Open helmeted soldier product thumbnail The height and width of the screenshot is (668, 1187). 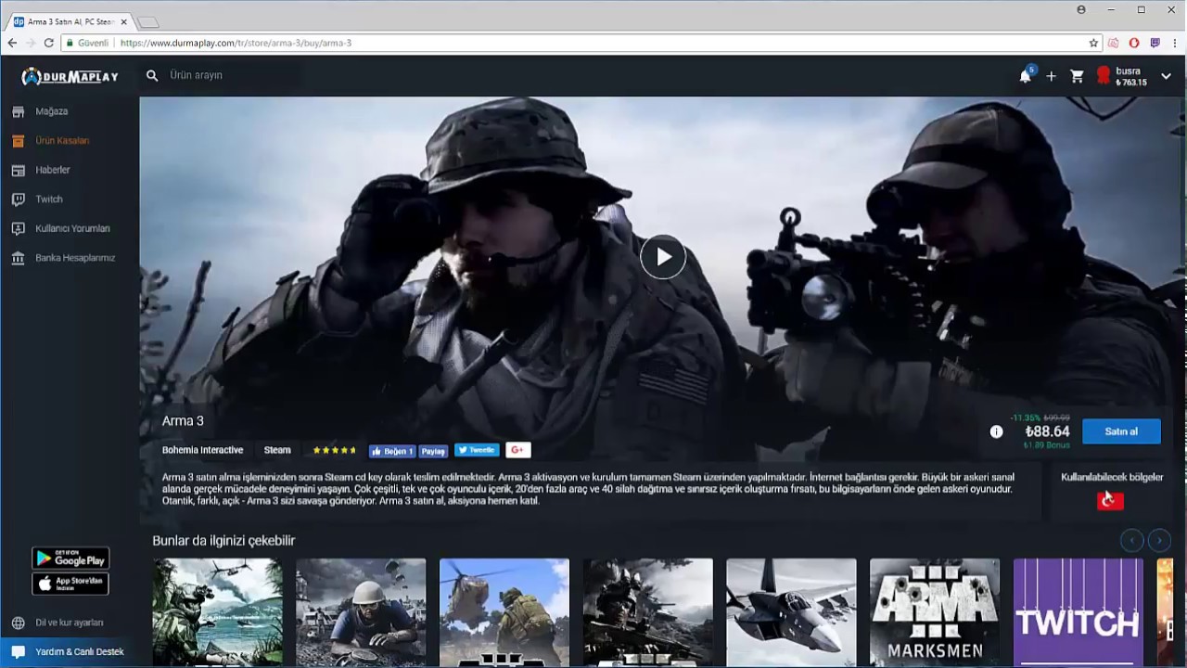tap(361, 612)
